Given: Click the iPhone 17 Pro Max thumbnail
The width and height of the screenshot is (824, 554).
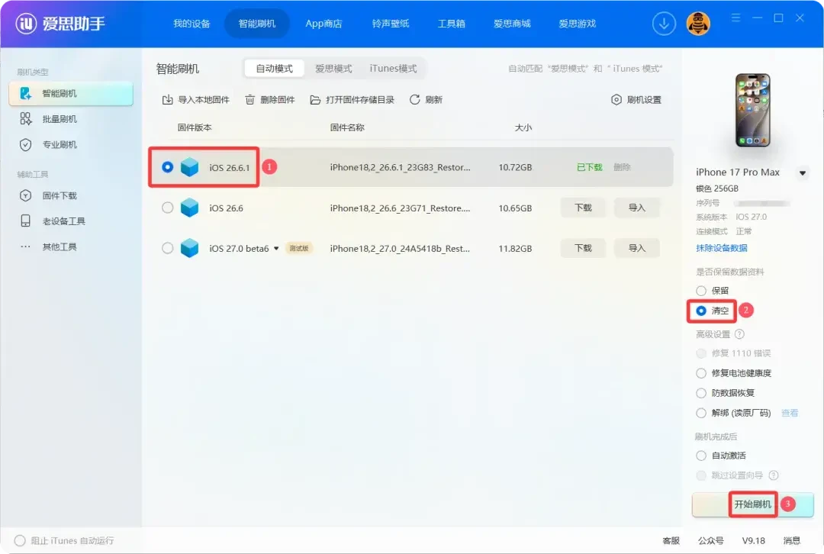Looking at the screenshot, I should click(x=752, y=110).
